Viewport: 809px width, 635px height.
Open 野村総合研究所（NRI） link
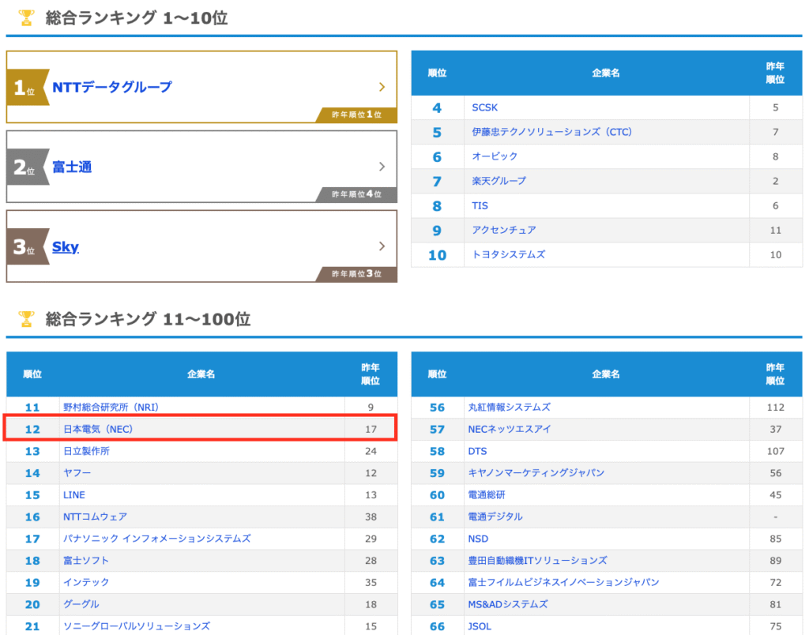pyautogui.click(x=111, y=408)
